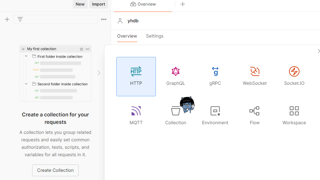The width and height of the screenshot is (320, 180).
Task: Open the filter icon in sidebar search
Action: coord(20,19)
